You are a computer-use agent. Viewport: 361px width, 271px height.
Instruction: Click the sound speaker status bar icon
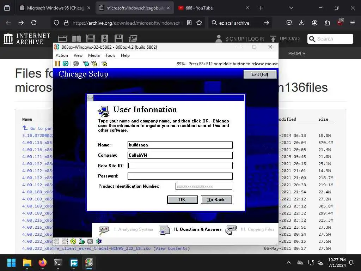click(99, 241)
